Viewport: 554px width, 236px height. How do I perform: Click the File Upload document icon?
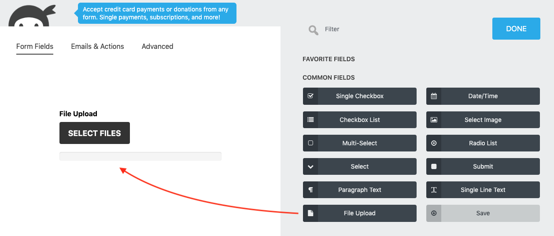[310, 213]
